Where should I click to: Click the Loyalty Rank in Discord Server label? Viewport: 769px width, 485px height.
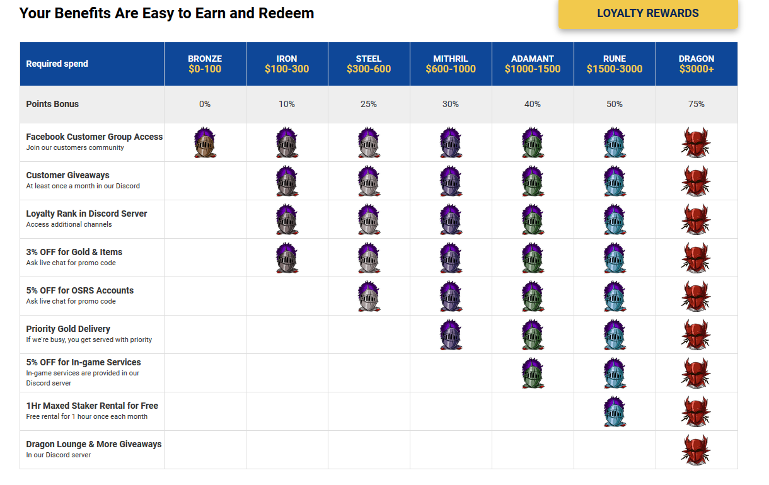pyautogui.click(x=87, y=214)
